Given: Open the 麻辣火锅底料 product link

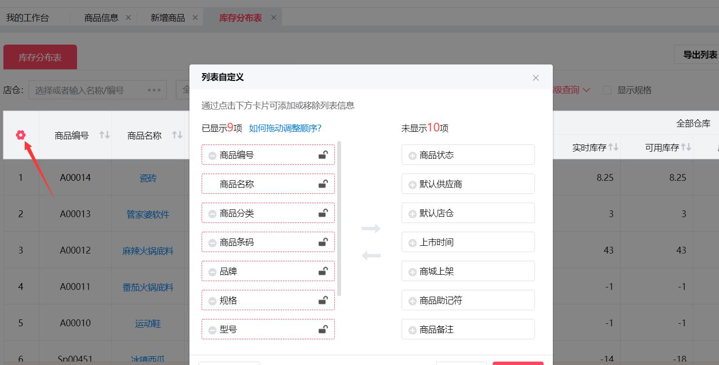Looking at the screenshot, I should click(x=148, y=251).
